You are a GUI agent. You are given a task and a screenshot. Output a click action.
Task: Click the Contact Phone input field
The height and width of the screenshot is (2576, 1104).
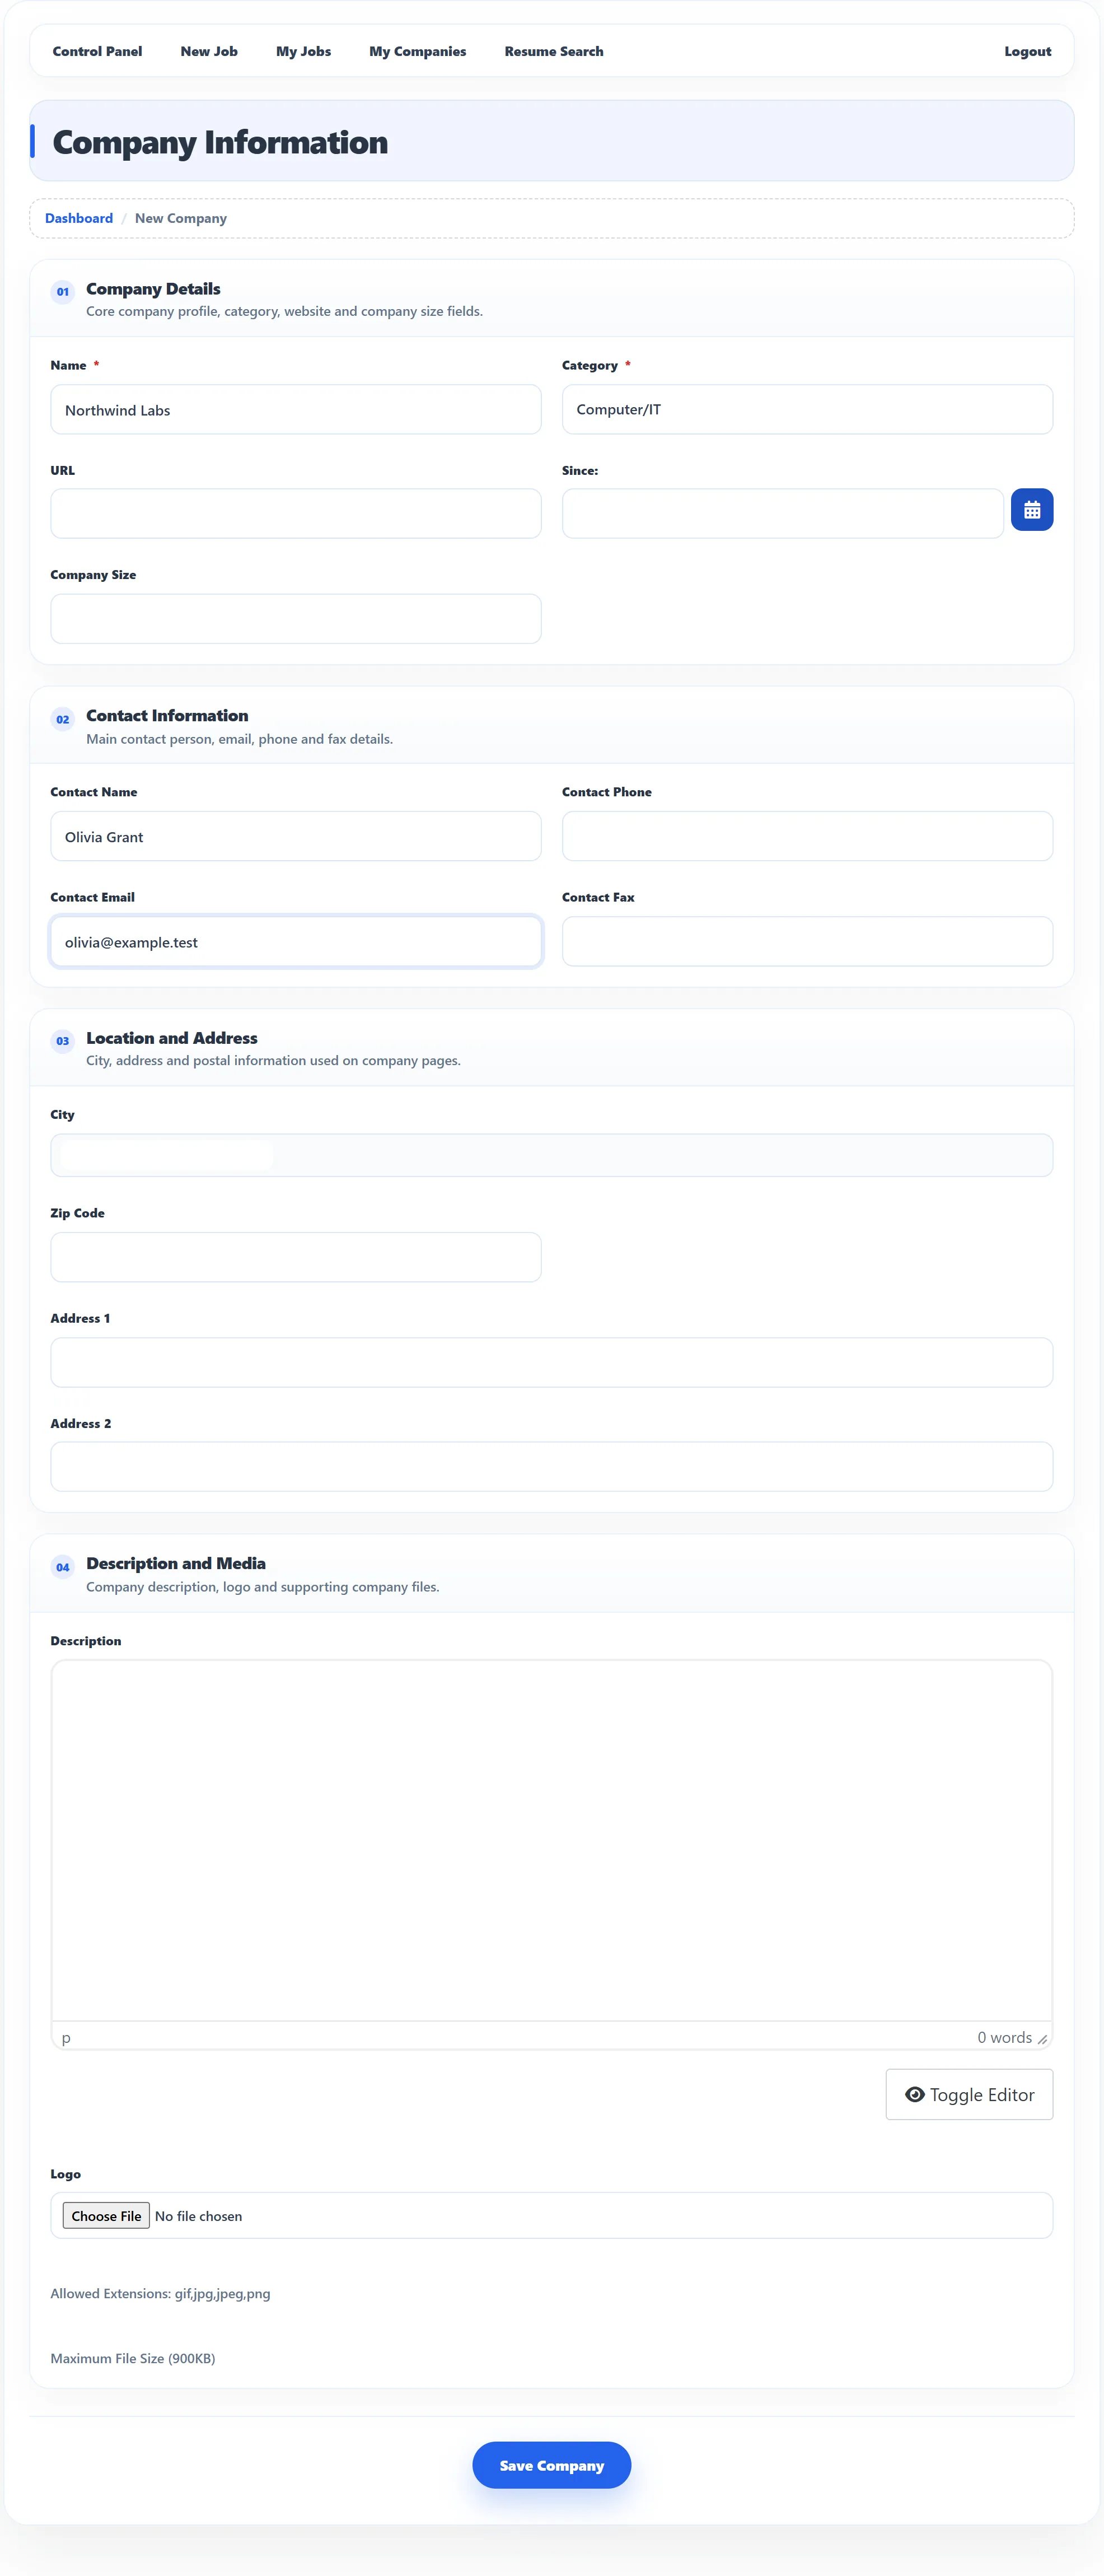(x=806, y=836)
